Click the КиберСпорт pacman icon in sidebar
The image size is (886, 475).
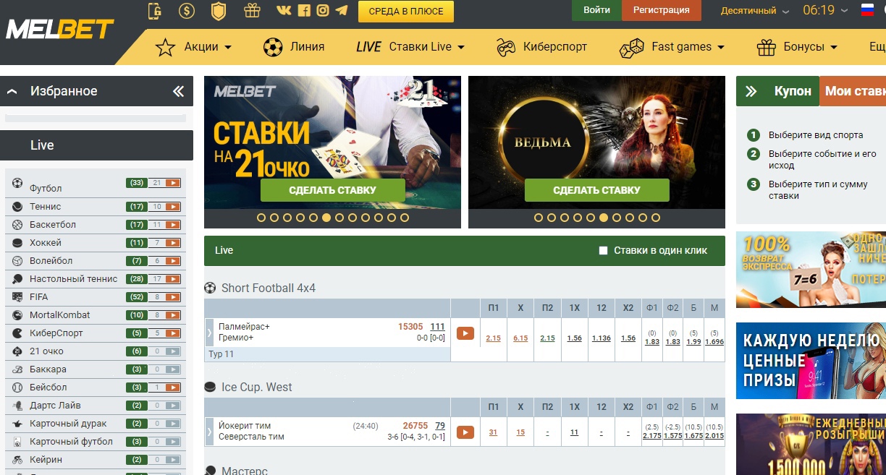[x=17, y=333]
